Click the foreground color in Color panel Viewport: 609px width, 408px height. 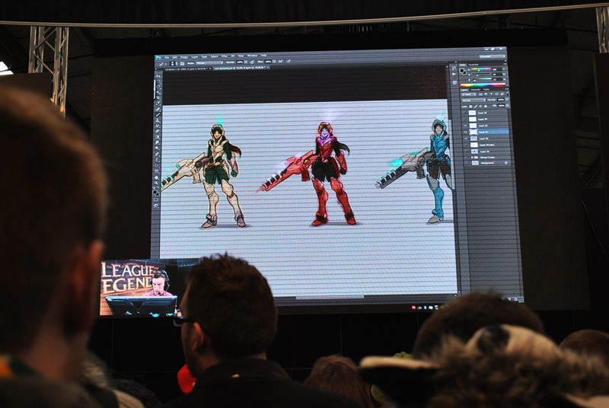tap(462, 71)
